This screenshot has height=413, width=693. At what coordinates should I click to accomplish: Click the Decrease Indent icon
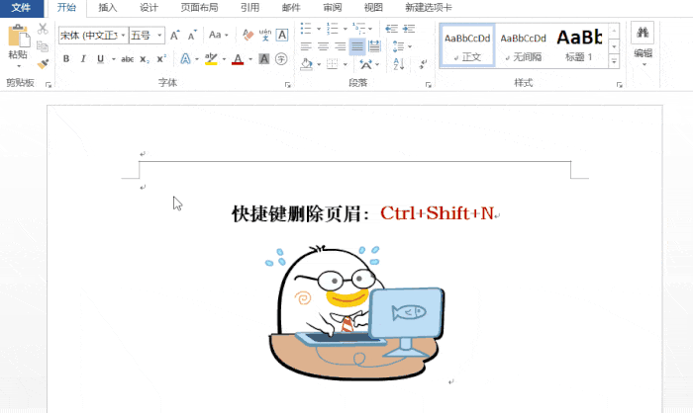pyautogui.click(x=392, y=29)
